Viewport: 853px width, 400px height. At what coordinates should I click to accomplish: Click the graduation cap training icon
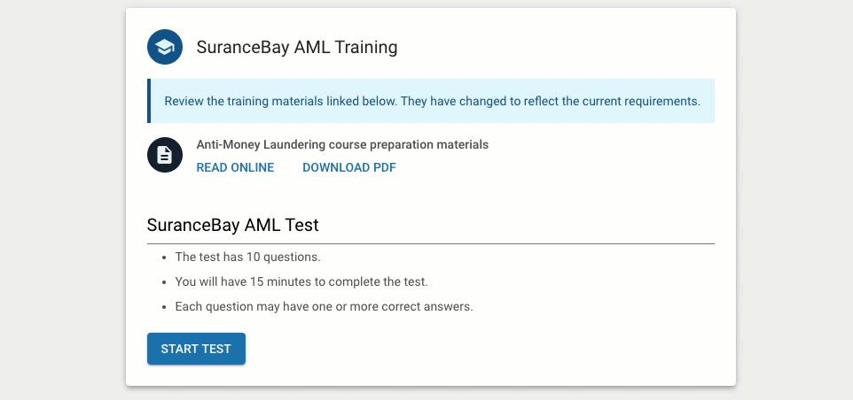pos(165,47)
